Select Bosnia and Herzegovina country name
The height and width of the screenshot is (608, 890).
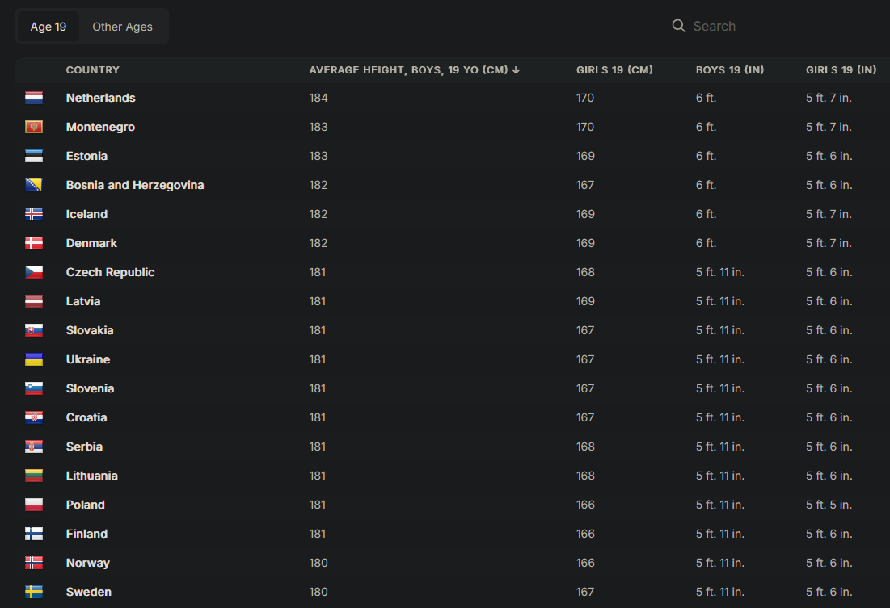(x=134, y=185)
